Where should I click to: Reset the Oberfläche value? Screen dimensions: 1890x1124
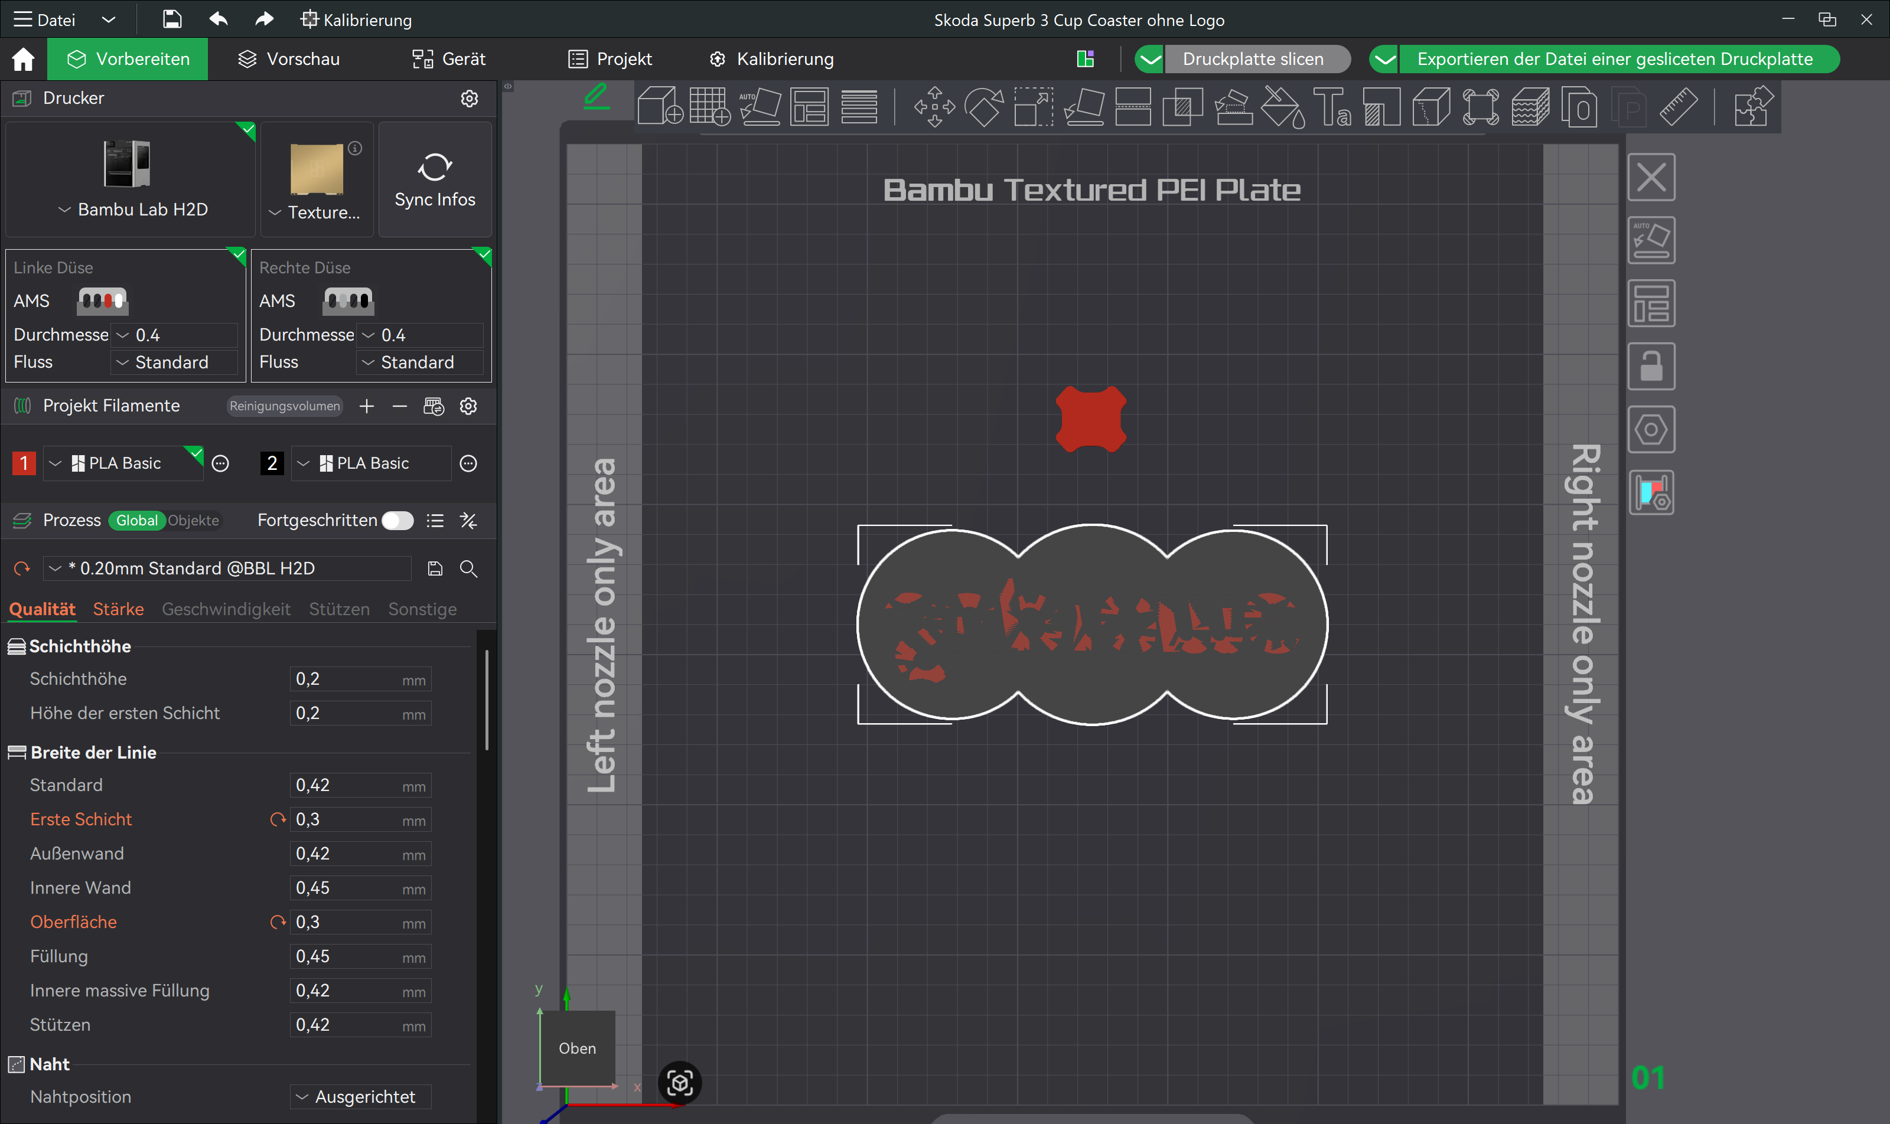[x=278, y=922]
